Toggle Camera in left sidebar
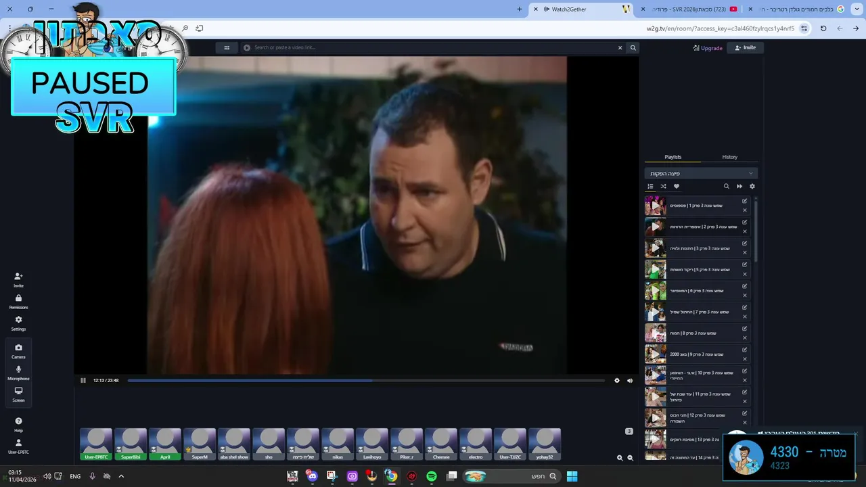This screenshot has width=866, height=487. 18,350
